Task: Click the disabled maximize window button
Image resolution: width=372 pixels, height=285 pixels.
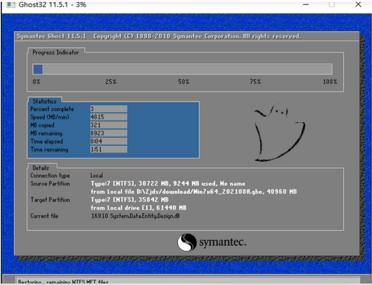Action: click(332, 5)
